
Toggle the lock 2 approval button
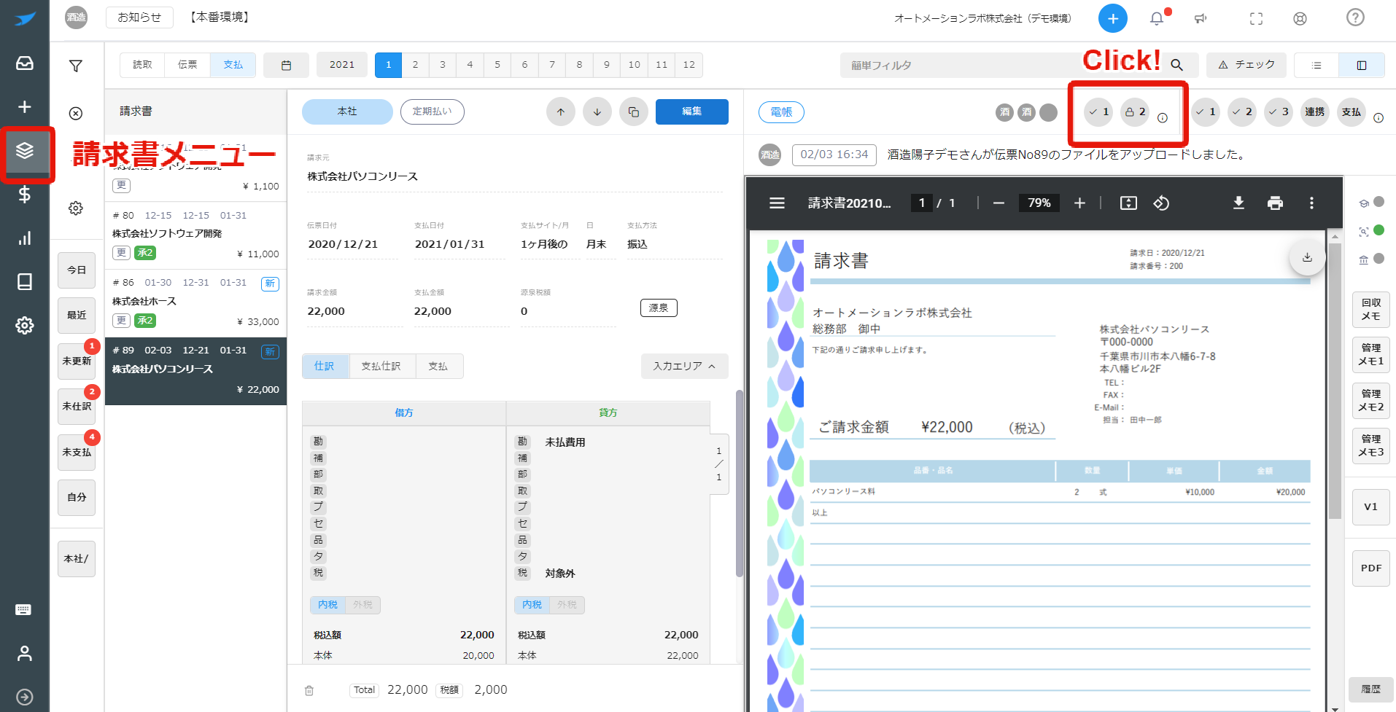[1134, 112]
